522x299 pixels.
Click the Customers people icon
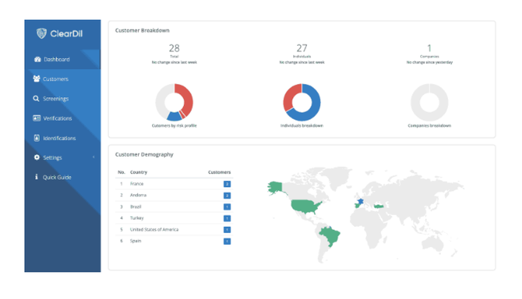[37, 79]
